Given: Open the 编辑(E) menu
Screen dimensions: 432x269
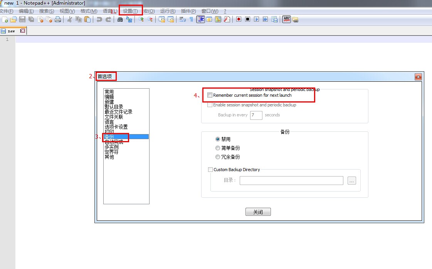Looking at the screenshot, I should 26,11.
